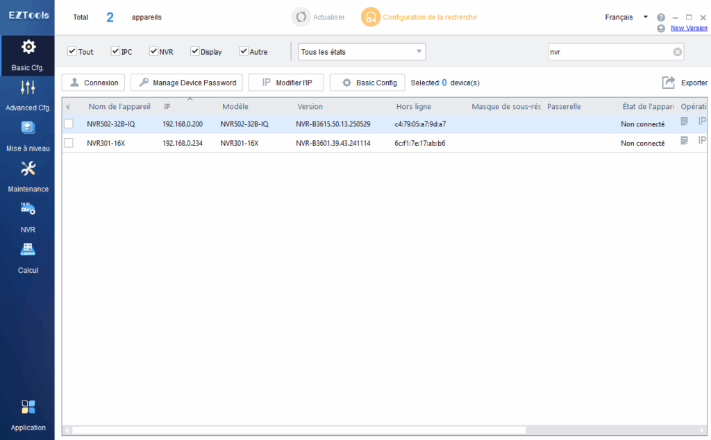The height and width of the screenshot is (440, 711).
Task: Sort by Masque de sous-rés column
Action: (x=506, y=106)
